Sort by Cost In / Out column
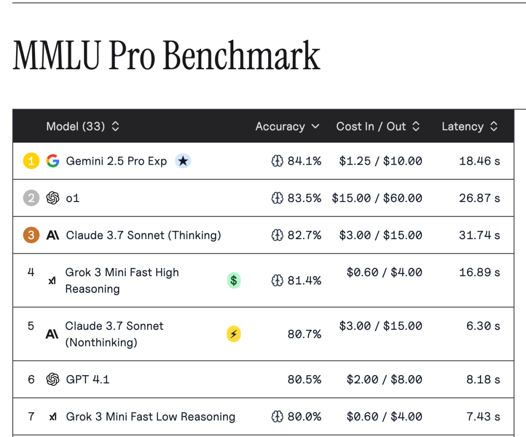The height and width of the screenshot is (437, 526). pyautogui.click(x=378, y=127)
